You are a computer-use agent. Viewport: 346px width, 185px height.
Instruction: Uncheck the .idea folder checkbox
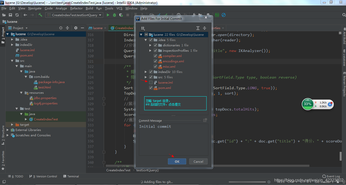(151, 40)
